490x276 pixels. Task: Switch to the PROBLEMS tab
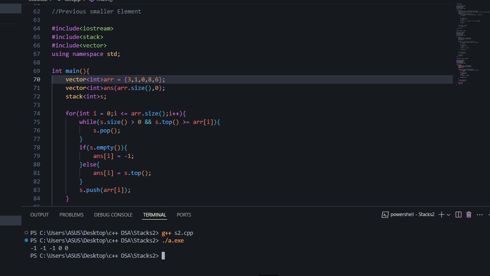click(x=71, y=215)
